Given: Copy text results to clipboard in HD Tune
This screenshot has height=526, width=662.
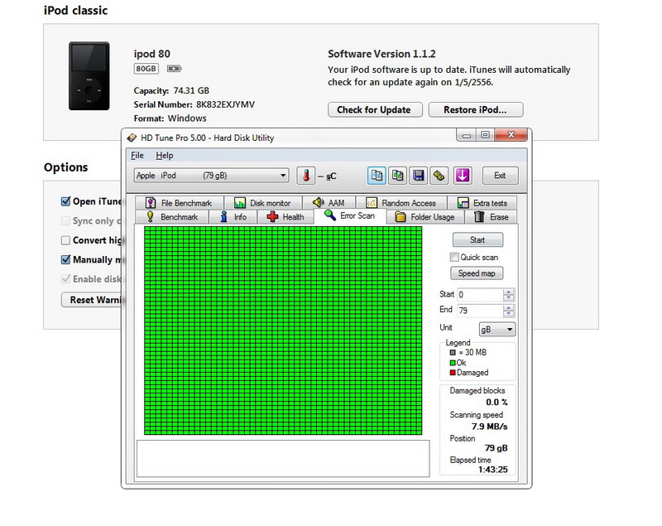Looking at the screenshot, I should point(377,176).
